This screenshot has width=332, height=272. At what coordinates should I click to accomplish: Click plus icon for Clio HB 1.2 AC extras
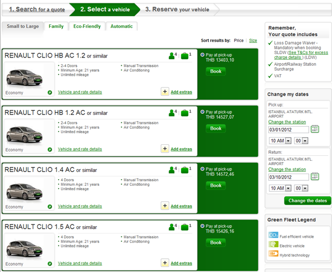tap(165, 149)
